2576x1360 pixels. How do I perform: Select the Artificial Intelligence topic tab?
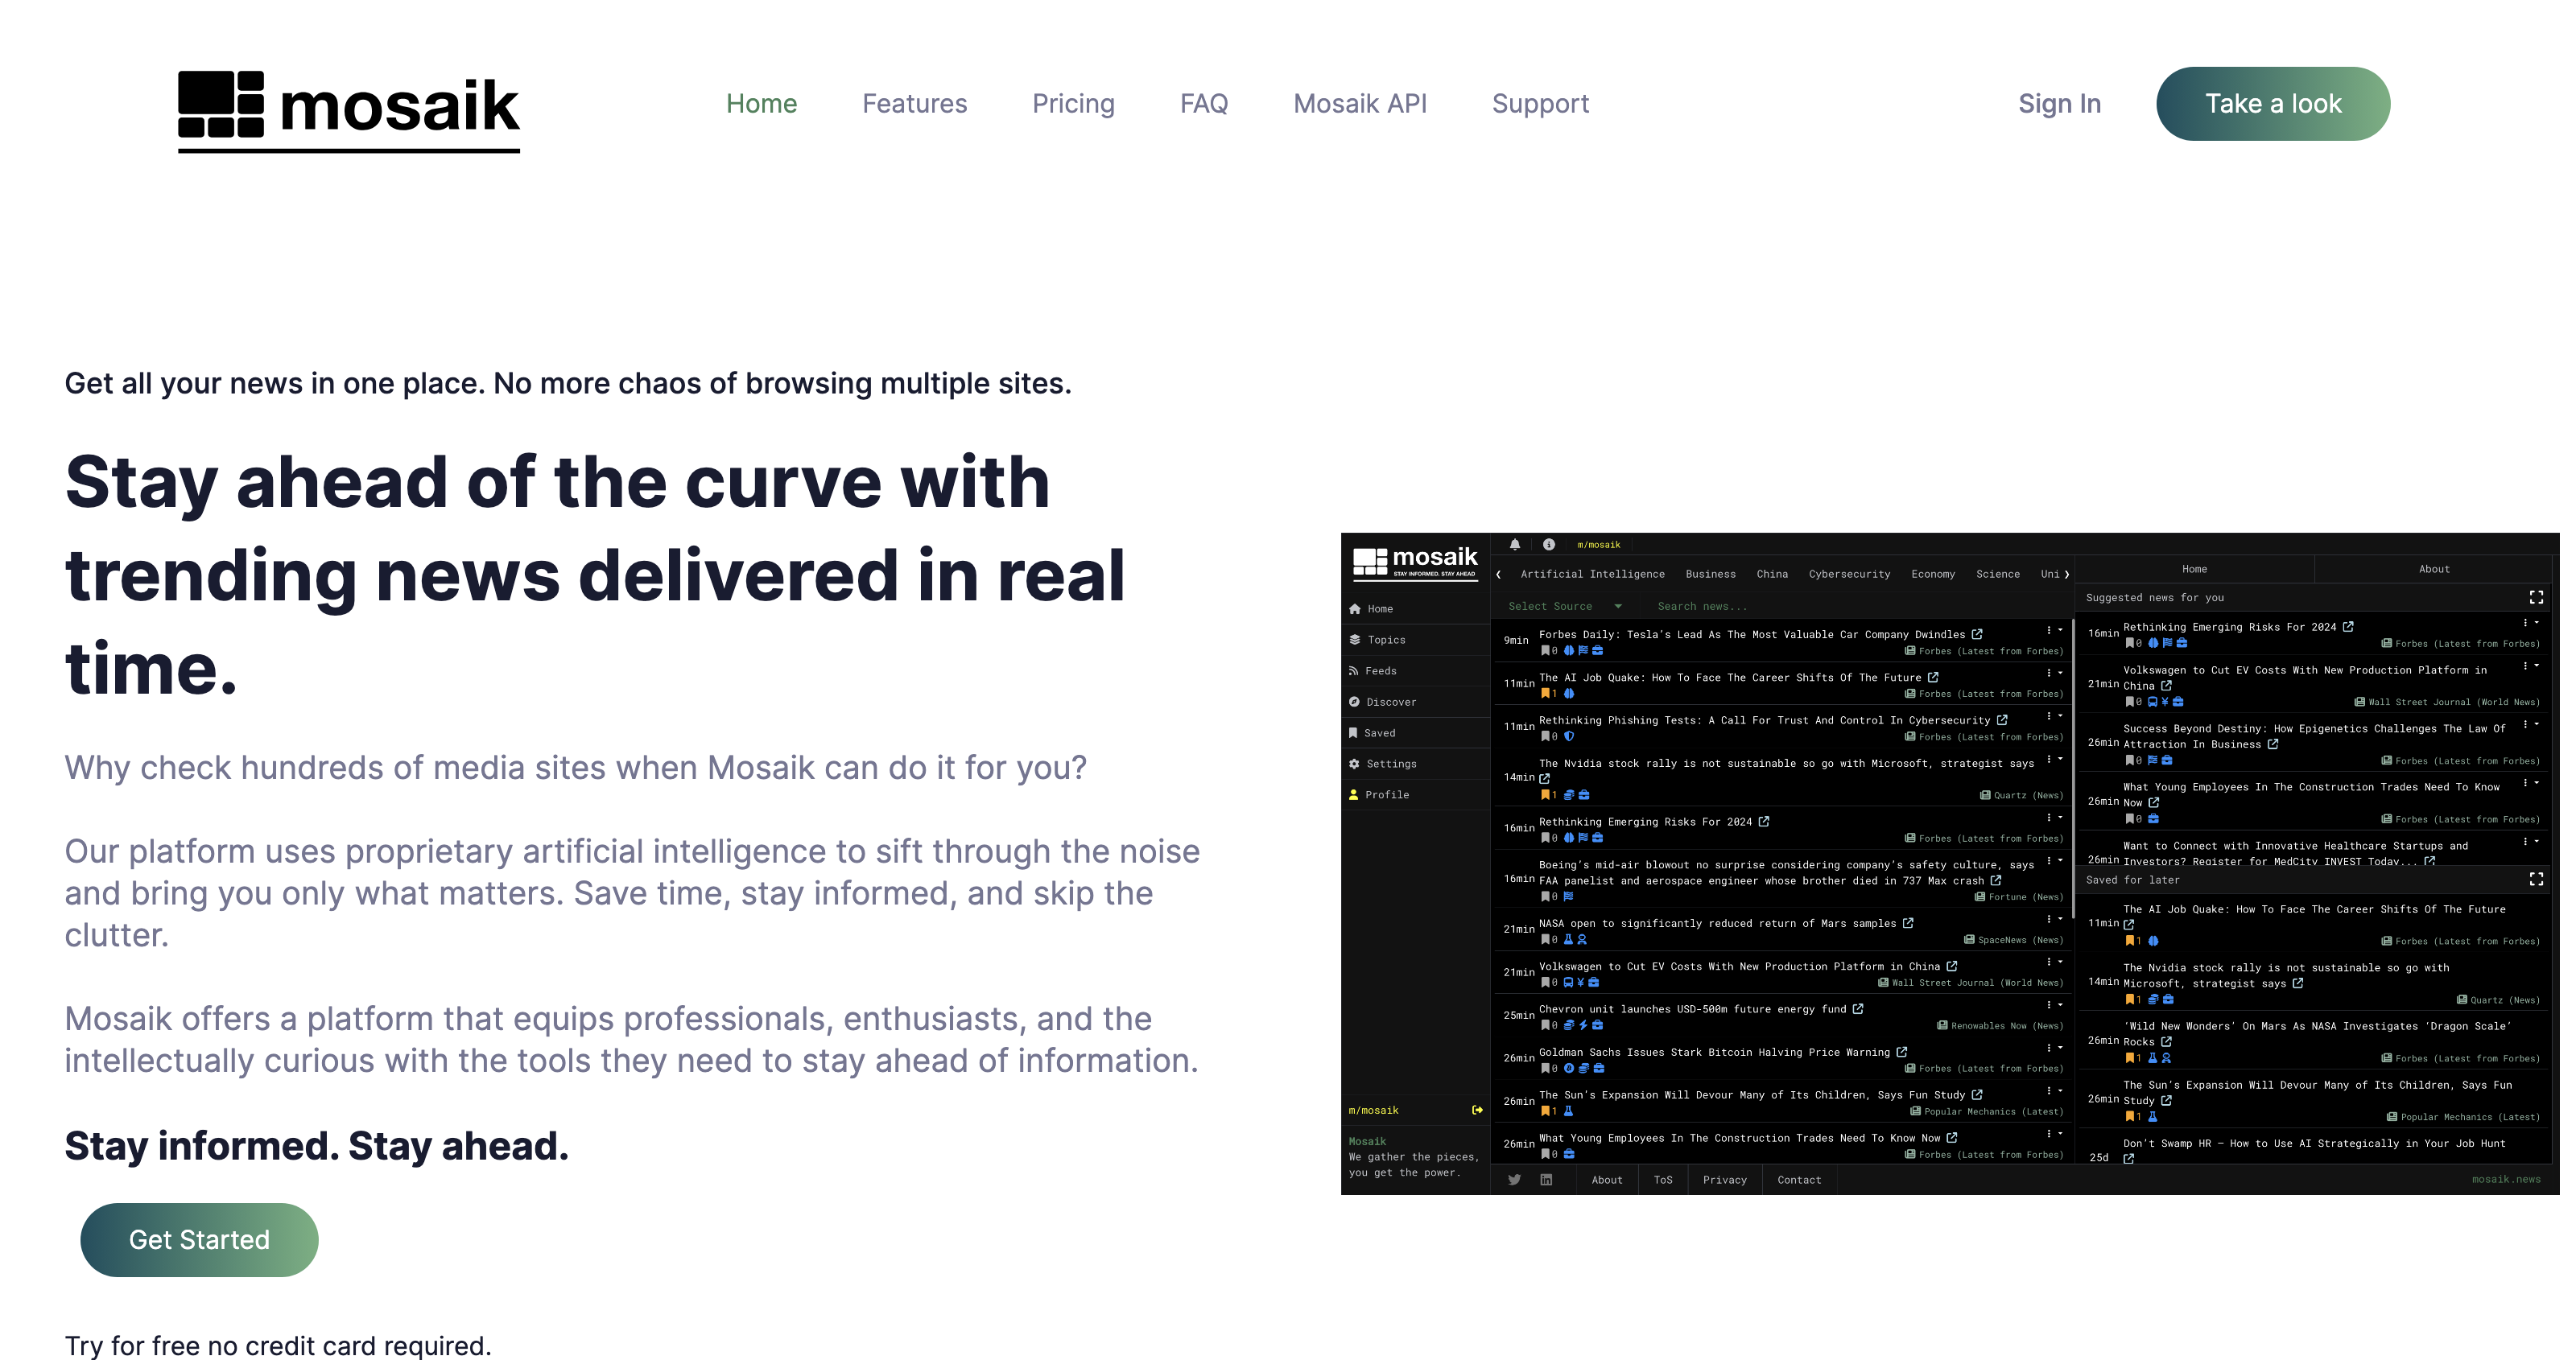pyautogui.click(x=1593, y=575)
